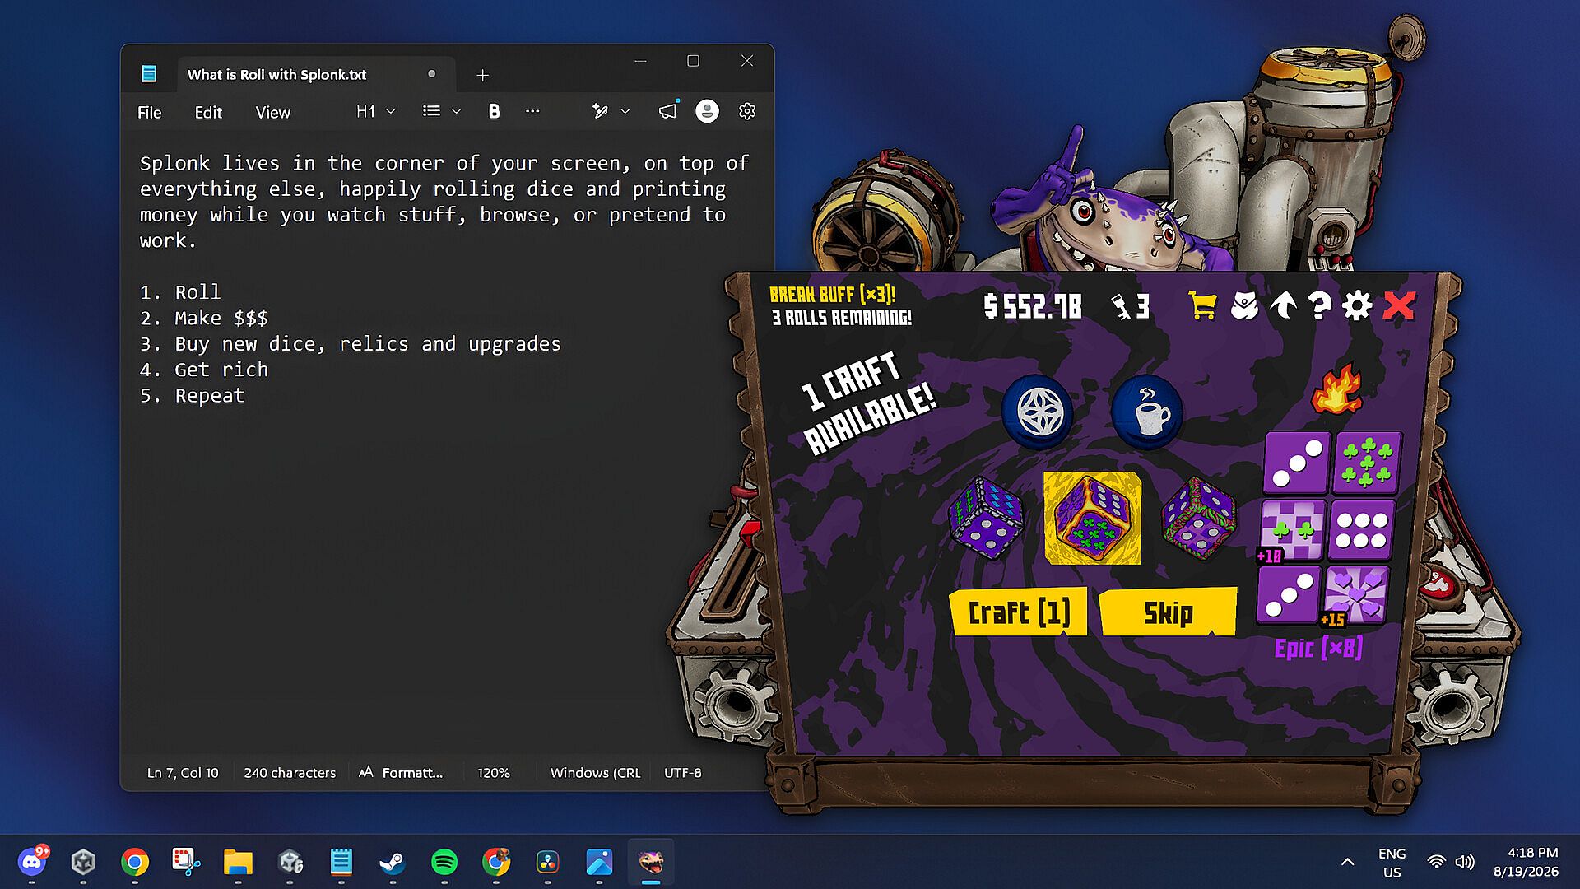Open Snipping Tool from the taskbar
The height and width of the screenshot is (889, 1580).
(x=187, y=862)
